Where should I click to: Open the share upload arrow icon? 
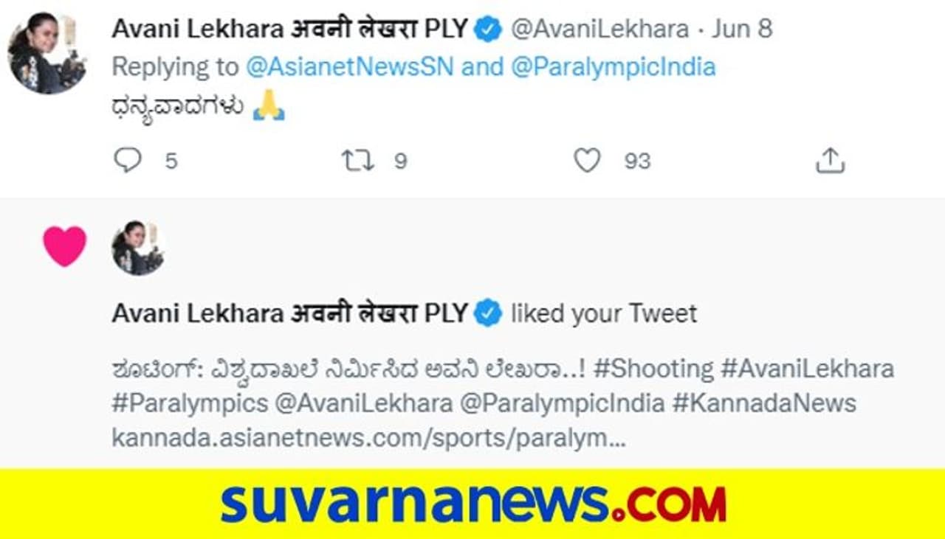(830, 160)
